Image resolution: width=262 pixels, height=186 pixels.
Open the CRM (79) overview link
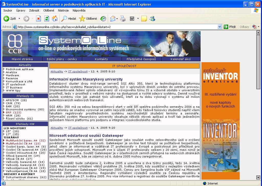[13, 103]
